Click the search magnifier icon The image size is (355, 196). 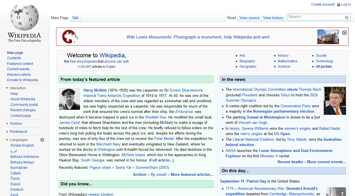click(347, 17)
